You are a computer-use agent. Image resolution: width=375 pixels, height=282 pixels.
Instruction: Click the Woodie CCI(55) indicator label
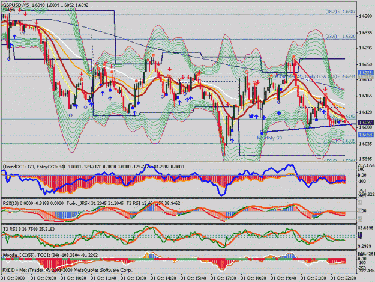(18, 255)
